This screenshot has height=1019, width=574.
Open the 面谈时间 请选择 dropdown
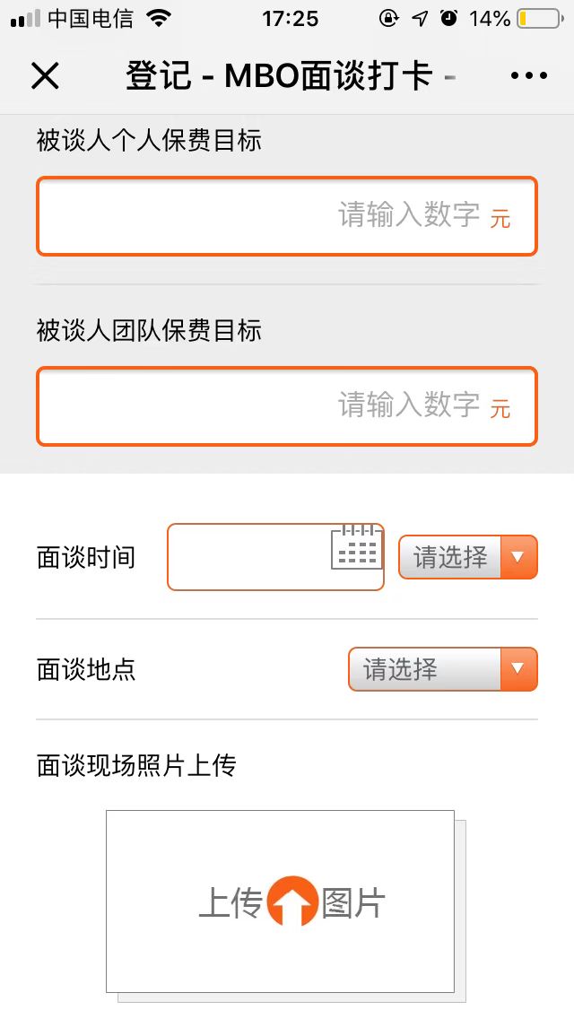coord(467,557)
